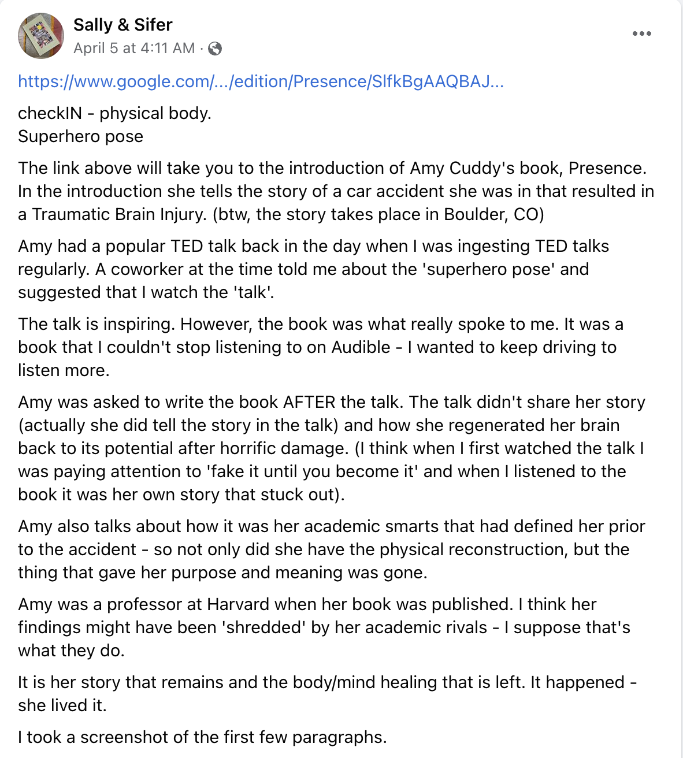
Task: Click the word 'Harvard' in the post
Action: [238, 604]
